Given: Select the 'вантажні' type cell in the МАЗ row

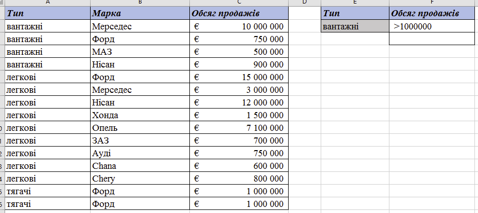Looking at the screenshot, I should point(47,52).
